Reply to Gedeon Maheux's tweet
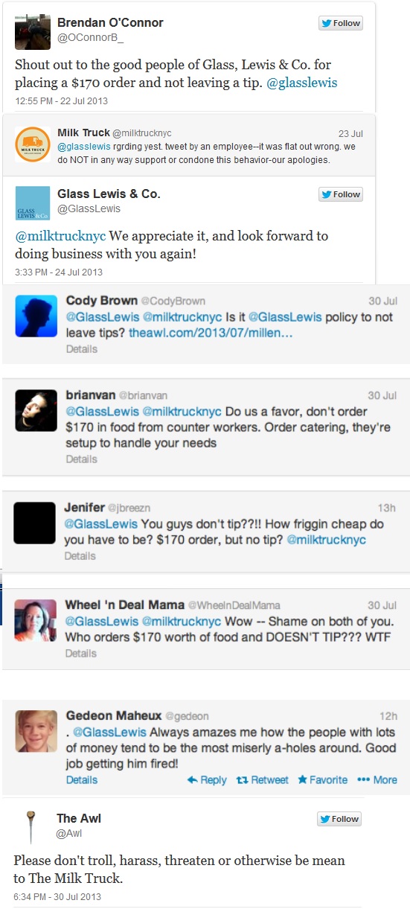 (x=207, y=780)
